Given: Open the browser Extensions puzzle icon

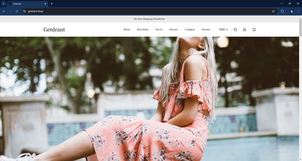Looking at the screenshot, I should click(x=282, y=11).
